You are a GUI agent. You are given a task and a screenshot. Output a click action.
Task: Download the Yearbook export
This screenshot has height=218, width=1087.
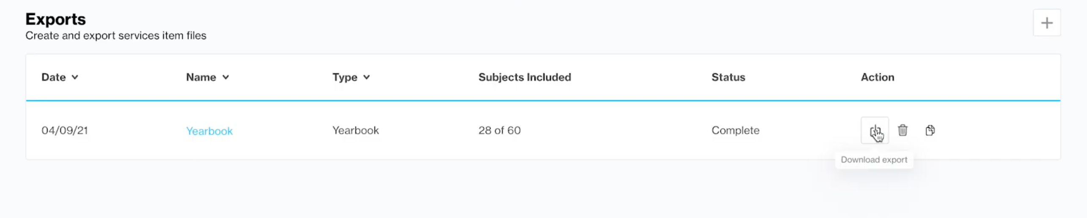click(x=875, y=130)
